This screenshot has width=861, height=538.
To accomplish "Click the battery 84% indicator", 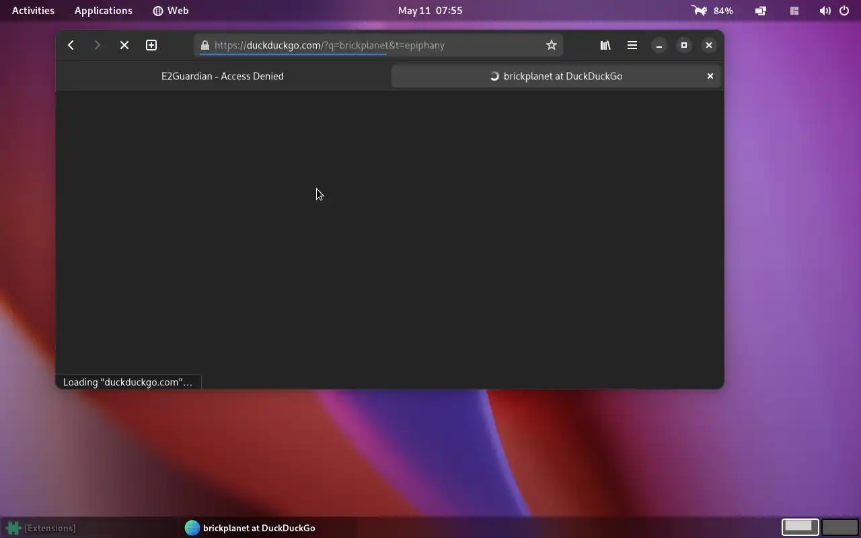I will point(712,11).
